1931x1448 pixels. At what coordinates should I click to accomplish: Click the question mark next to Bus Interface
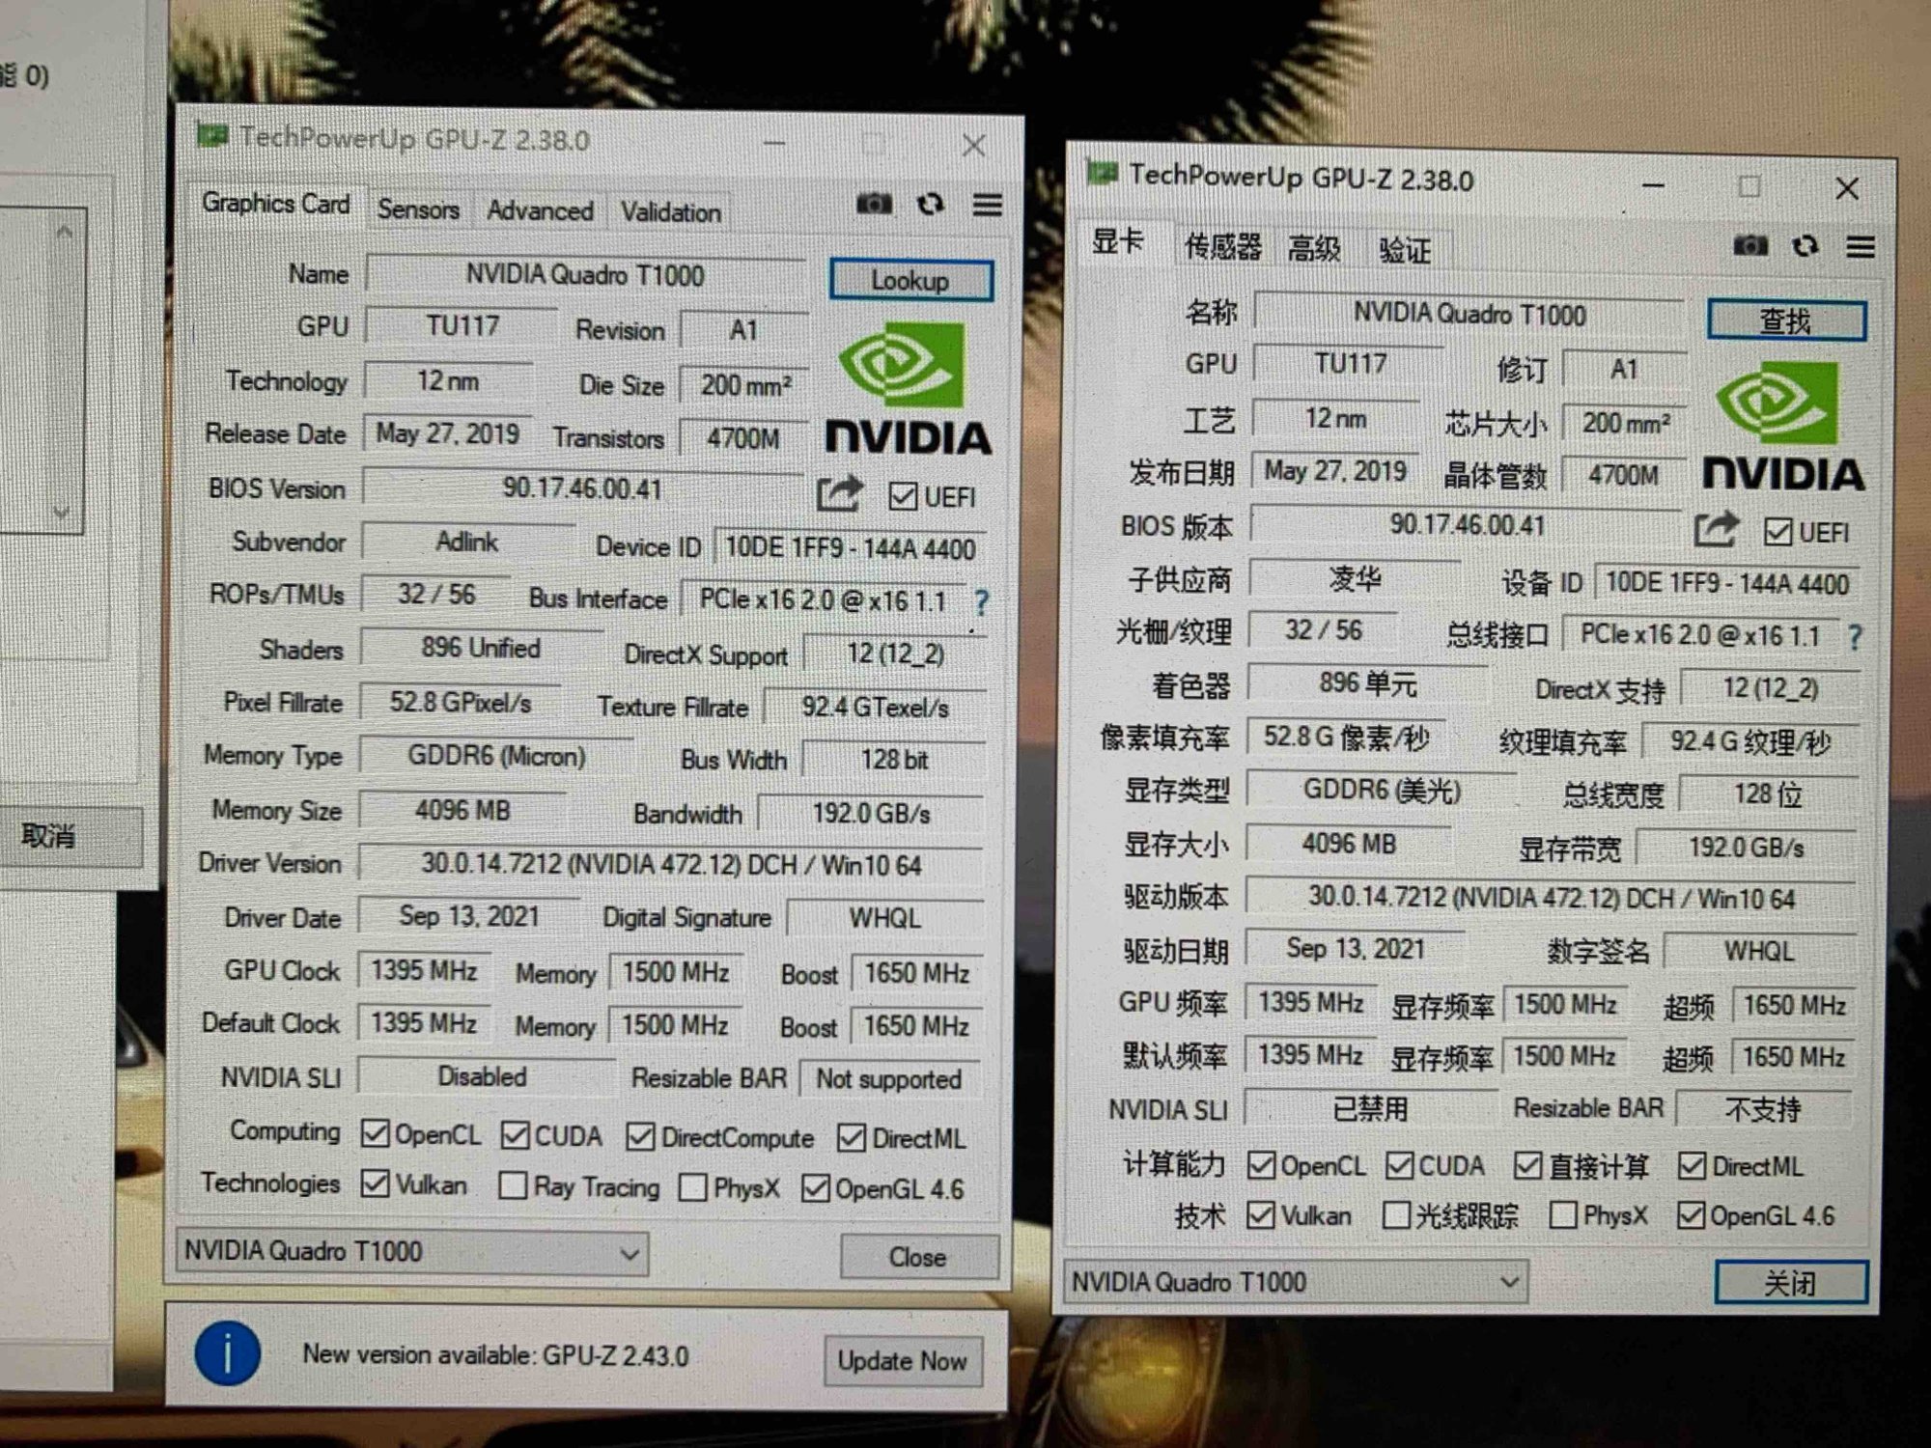(x=981, y=603)
